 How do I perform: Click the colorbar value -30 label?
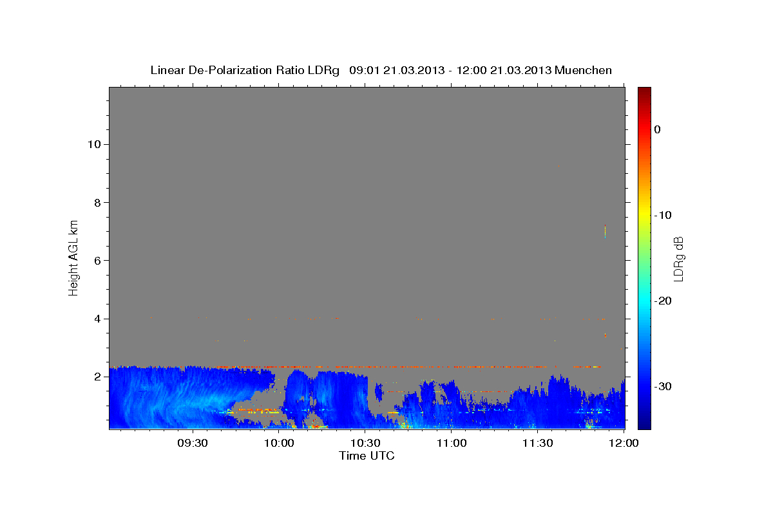tap(663, 386)
